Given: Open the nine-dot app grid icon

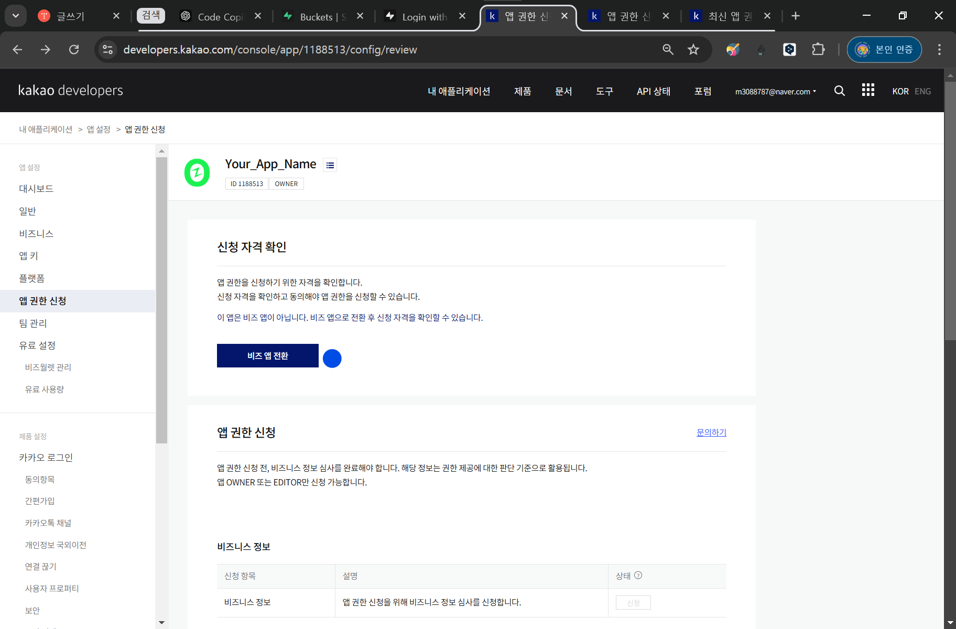Looking at the screenshot, I should (x=868, y=90).
